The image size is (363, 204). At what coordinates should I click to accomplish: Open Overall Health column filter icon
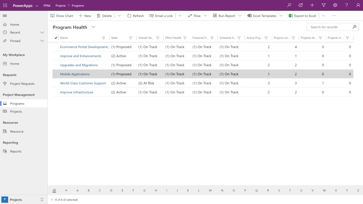158,38
